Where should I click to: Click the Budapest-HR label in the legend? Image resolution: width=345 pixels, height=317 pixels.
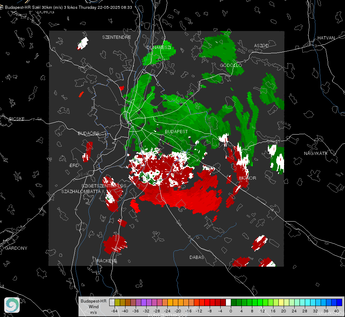(93, 301)
